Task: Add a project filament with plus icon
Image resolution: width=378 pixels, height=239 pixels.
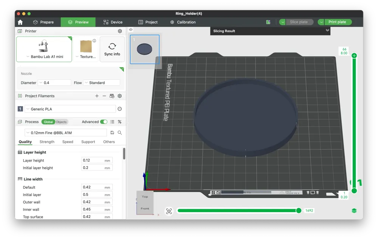Action: point(97,96)
